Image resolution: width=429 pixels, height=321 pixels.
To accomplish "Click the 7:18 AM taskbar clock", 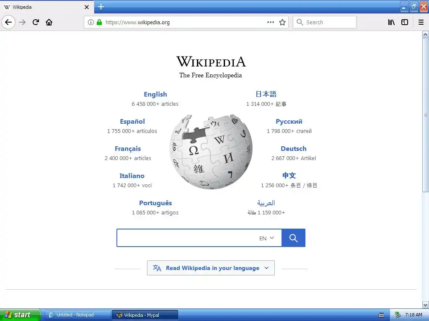I will [413, 315].
